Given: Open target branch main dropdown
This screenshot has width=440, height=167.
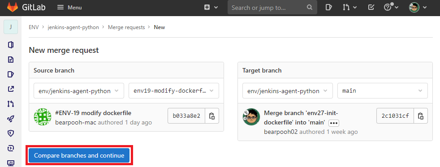Looking at the screenshot, I should (x=383, y=91).
